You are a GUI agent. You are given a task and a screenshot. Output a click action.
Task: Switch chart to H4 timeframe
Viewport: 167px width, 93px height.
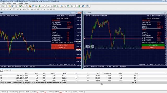(x=45, y=9)
